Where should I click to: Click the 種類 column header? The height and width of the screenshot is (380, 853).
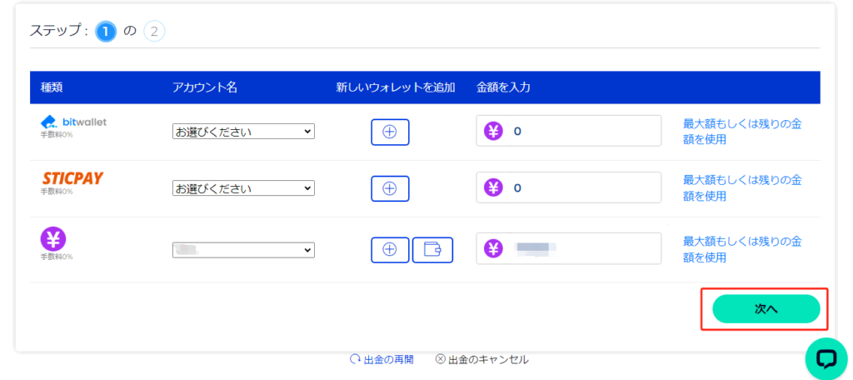pos(52,87)
